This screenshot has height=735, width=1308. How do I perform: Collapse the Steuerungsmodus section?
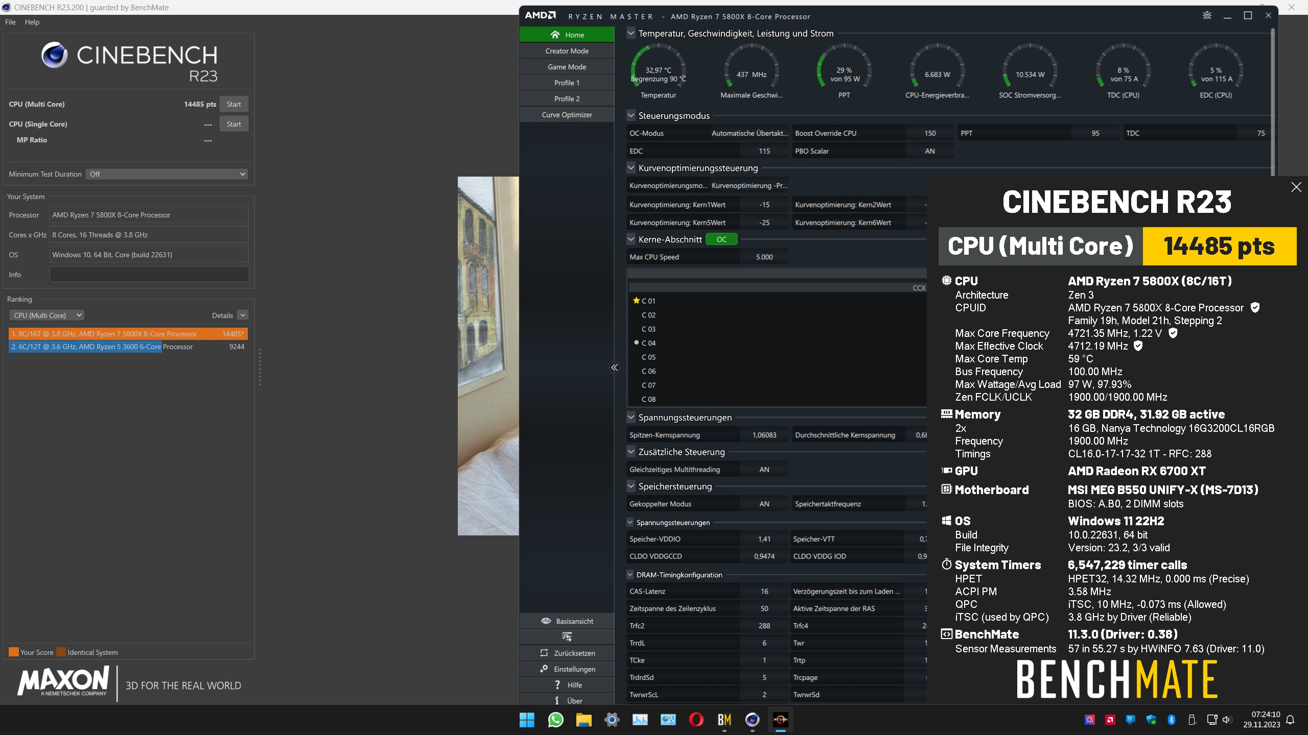tap(631, 116)
